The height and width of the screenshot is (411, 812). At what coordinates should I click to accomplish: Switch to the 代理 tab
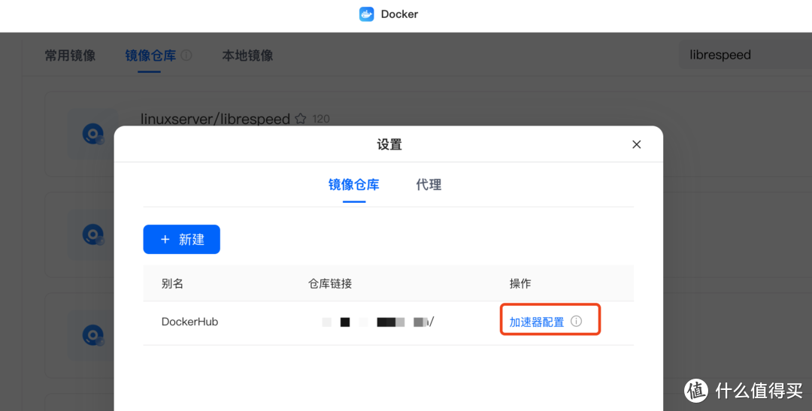click(429, 185)
